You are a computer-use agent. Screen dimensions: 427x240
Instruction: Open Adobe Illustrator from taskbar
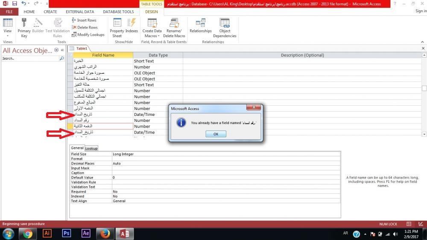(47, 234)
